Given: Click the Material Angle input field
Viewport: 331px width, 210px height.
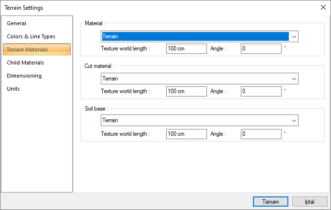Looking at the screenshot, I should (x=261, y=49).
